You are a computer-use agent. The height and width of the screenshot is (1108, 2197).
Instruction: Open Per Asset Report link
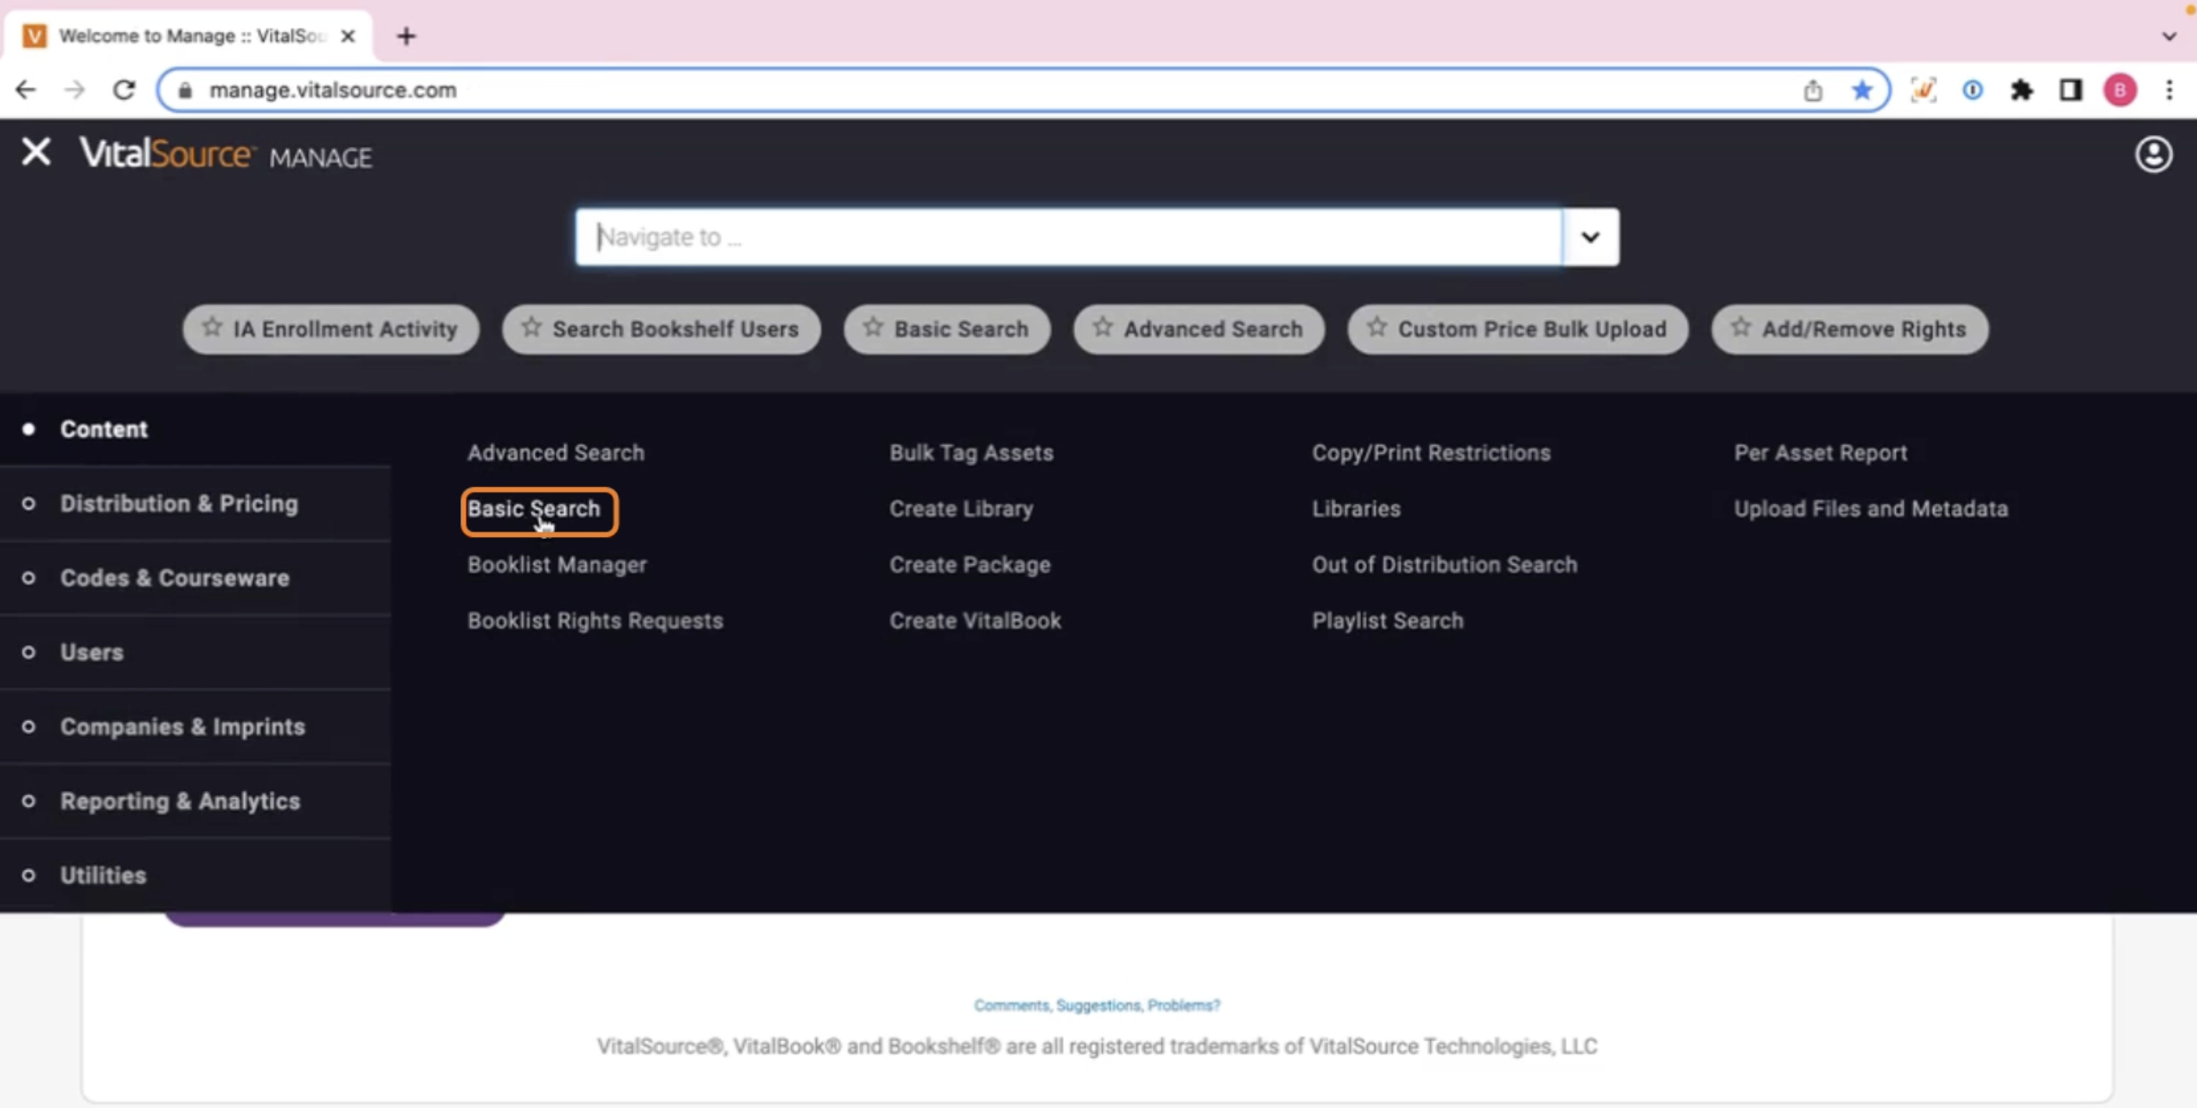click(x=1821, y=452)
